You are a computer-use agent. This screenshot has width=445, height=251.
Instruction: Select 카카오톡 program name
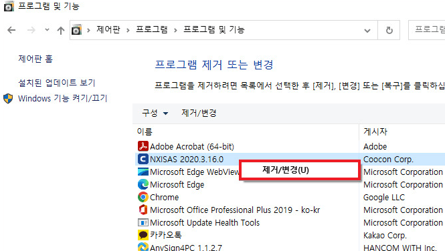pos(166,235)
